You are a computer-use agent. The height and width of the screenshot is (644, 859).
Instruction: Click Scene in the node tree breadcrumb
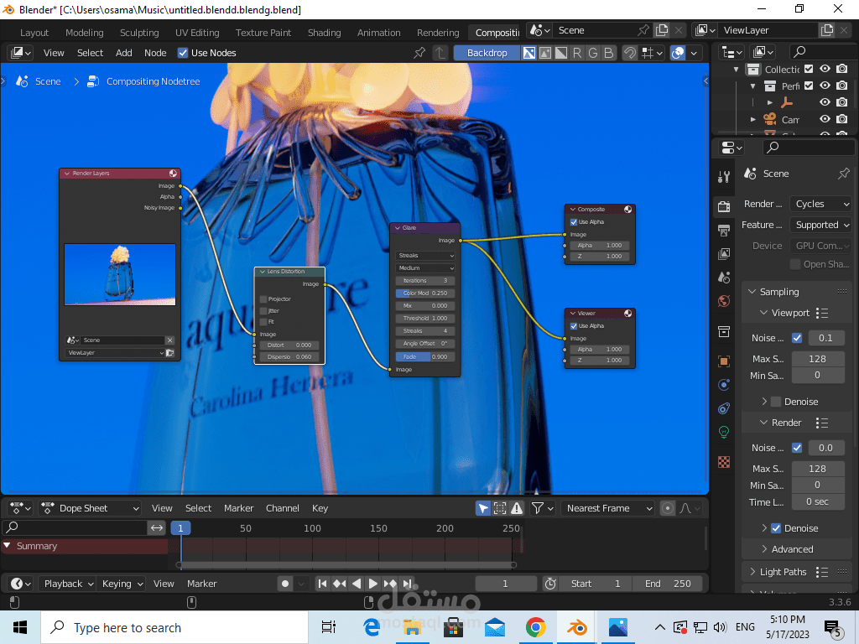click(48, 81)
